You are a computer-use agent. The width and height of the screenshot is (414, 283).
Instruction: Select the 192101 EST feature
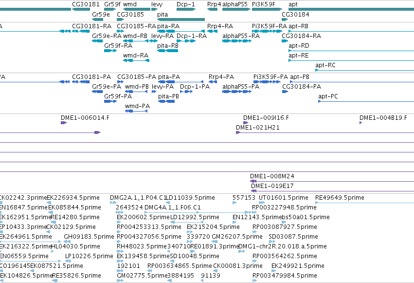click(x=120, y=271)
